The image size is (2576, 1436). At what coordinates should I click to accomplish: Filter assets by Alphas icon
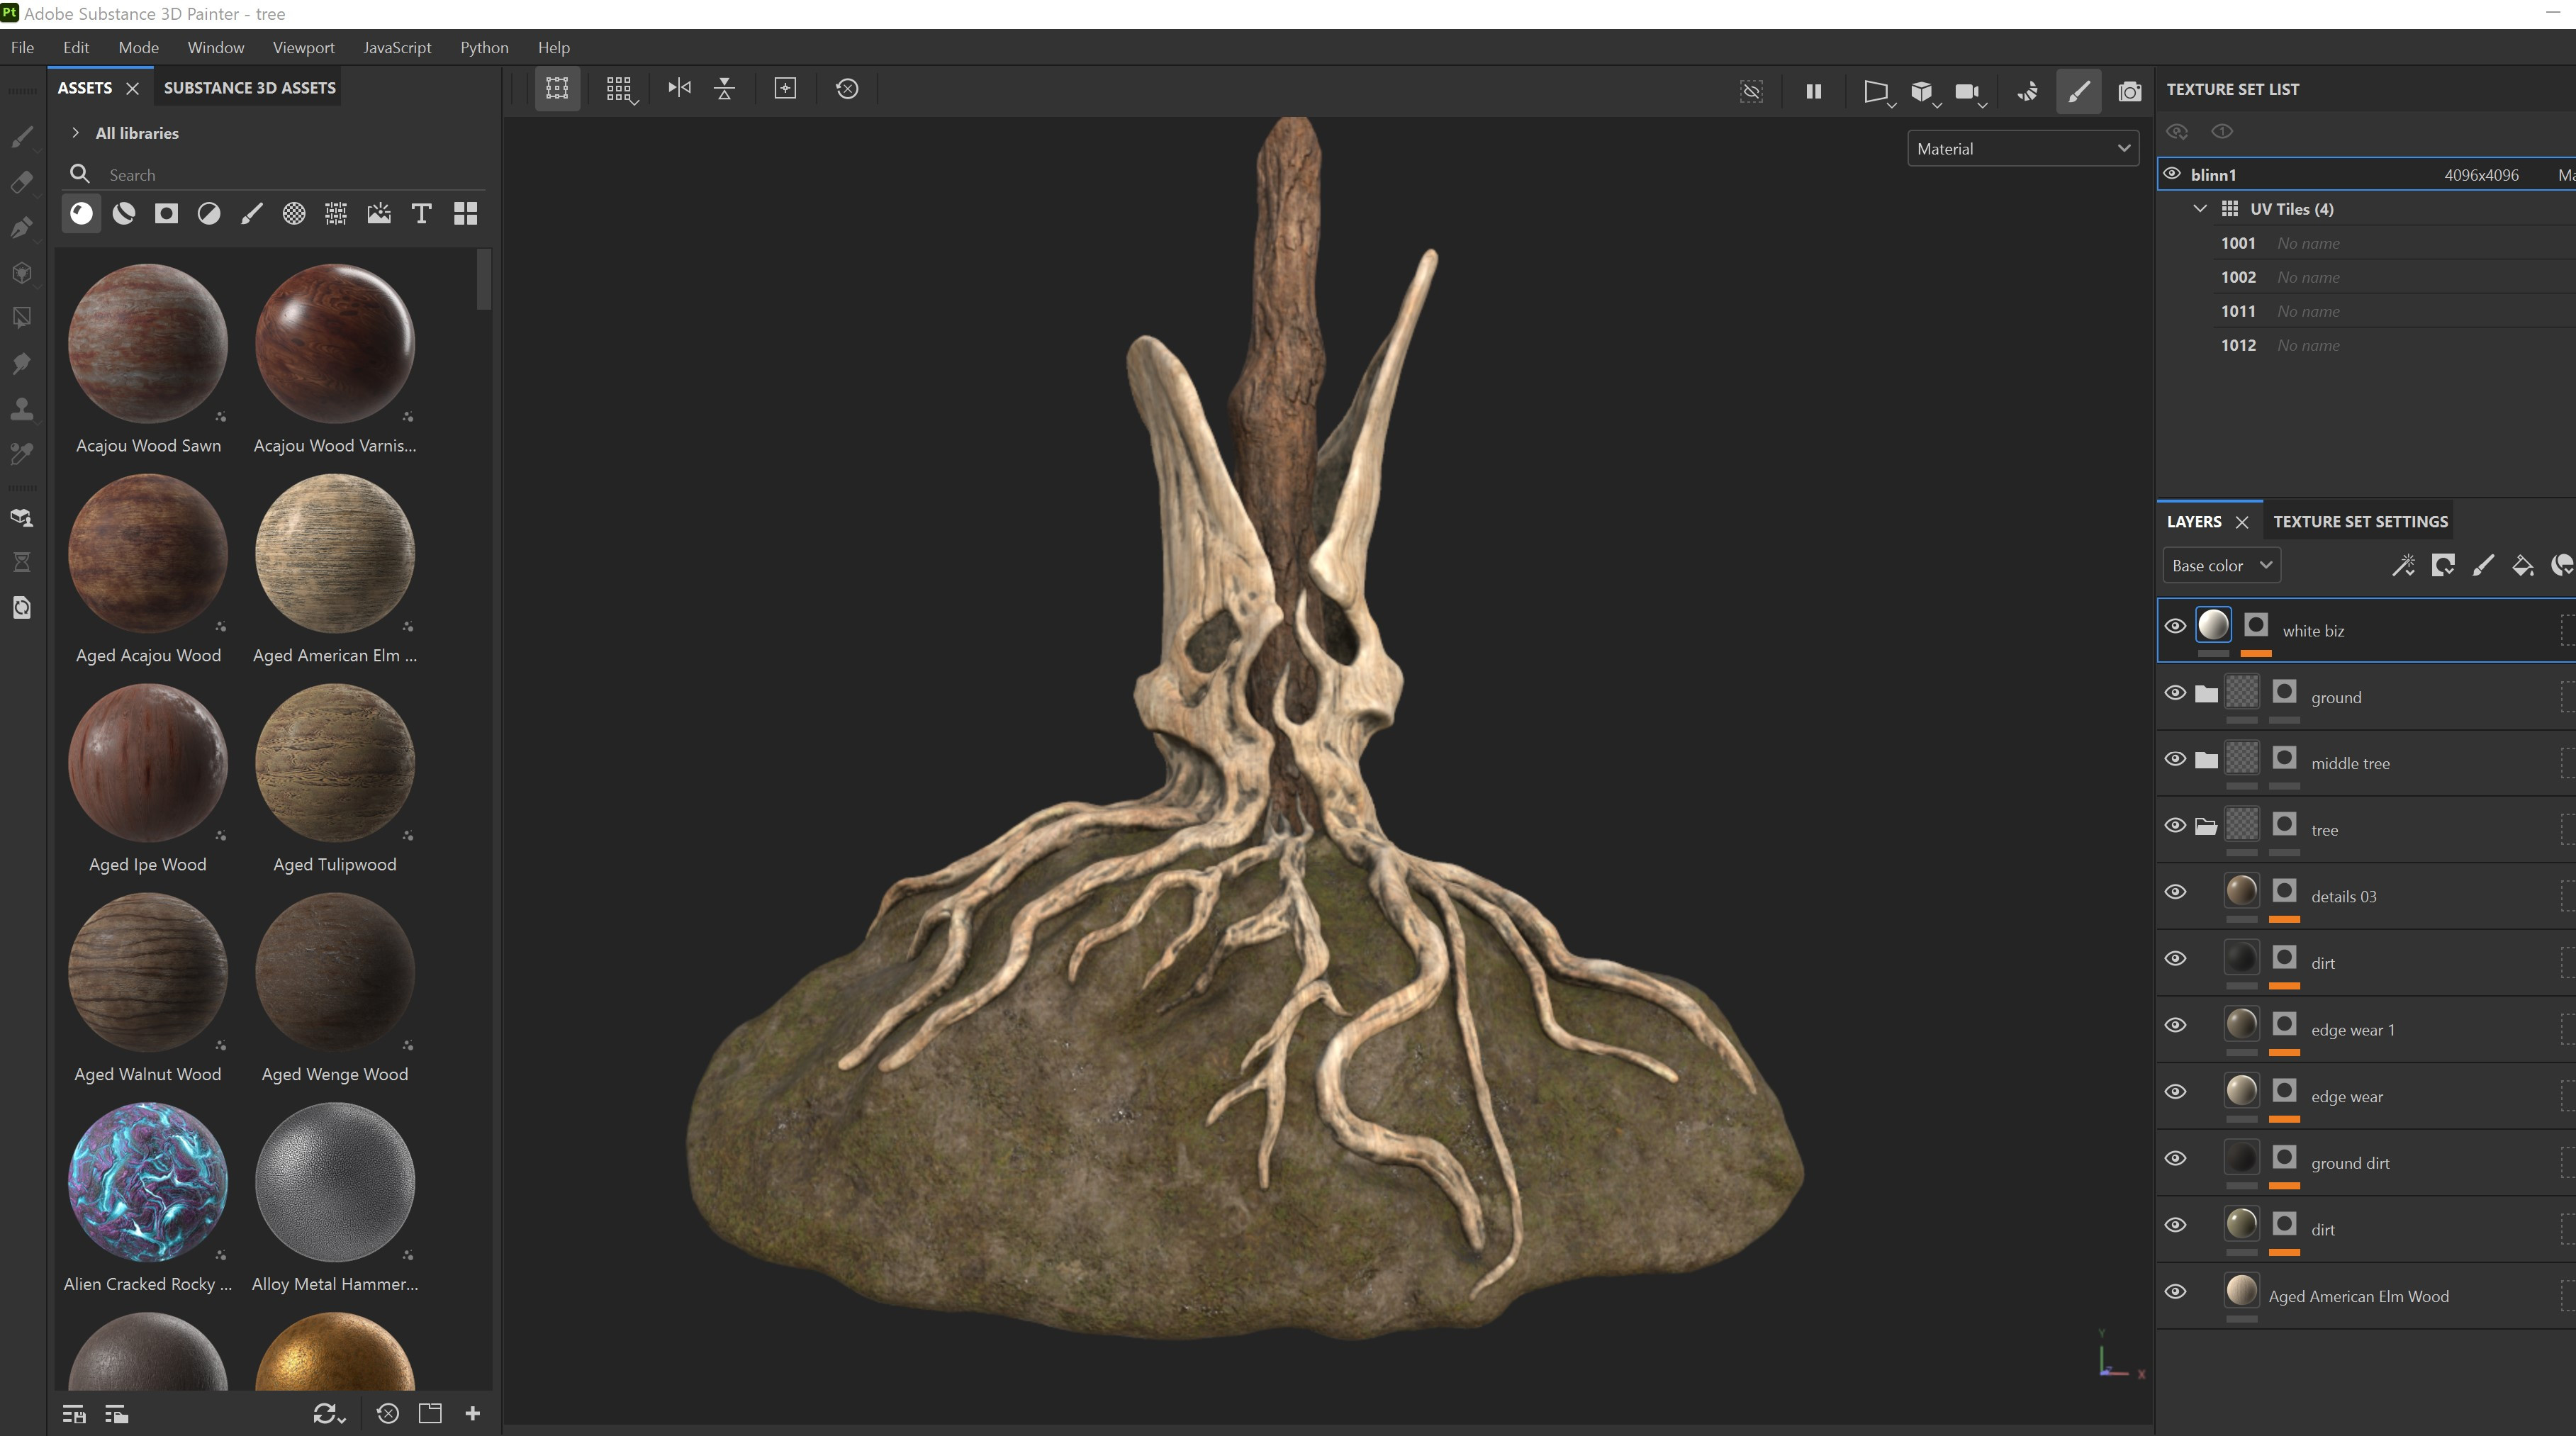pos(293,213)
